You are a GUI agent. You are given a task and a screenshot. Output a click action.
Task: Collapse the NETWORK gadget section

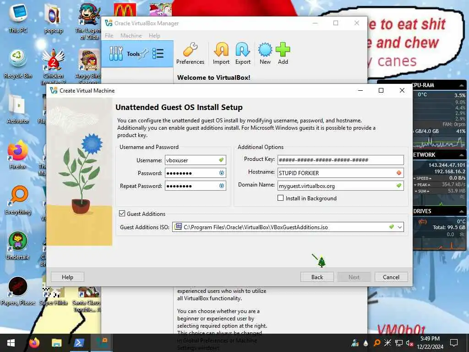point(462,155)
